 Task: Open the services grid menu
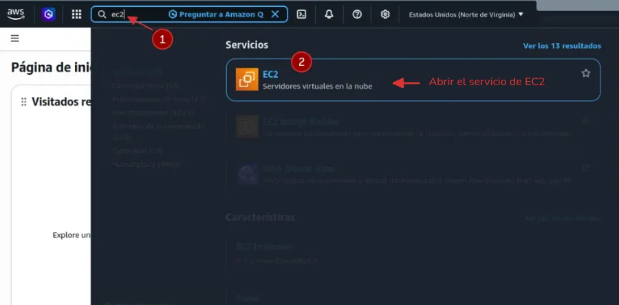(x=76, y=14)
